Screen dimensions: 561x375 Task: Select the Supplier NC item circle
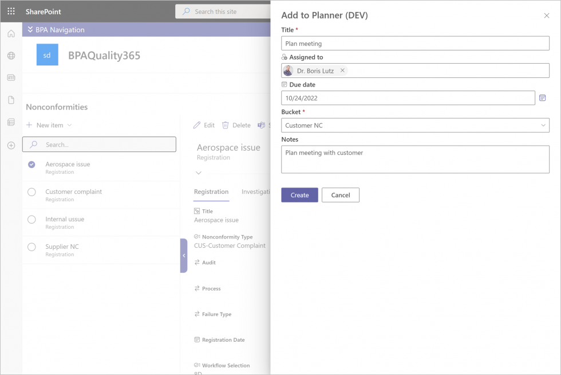[31, 247]
